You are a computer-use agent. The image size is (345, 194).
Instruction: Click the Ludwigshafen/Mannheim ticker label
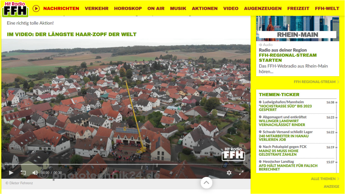coord(283,102)
